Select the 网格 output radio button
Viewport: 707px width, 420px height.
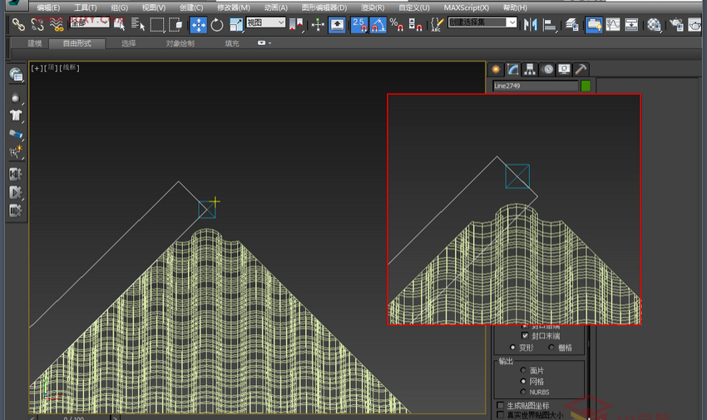(x=523, y=381)
